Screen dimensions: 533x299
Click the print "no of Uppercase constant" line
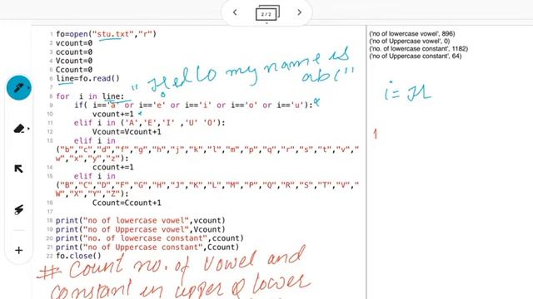click(x=147, y=248)
